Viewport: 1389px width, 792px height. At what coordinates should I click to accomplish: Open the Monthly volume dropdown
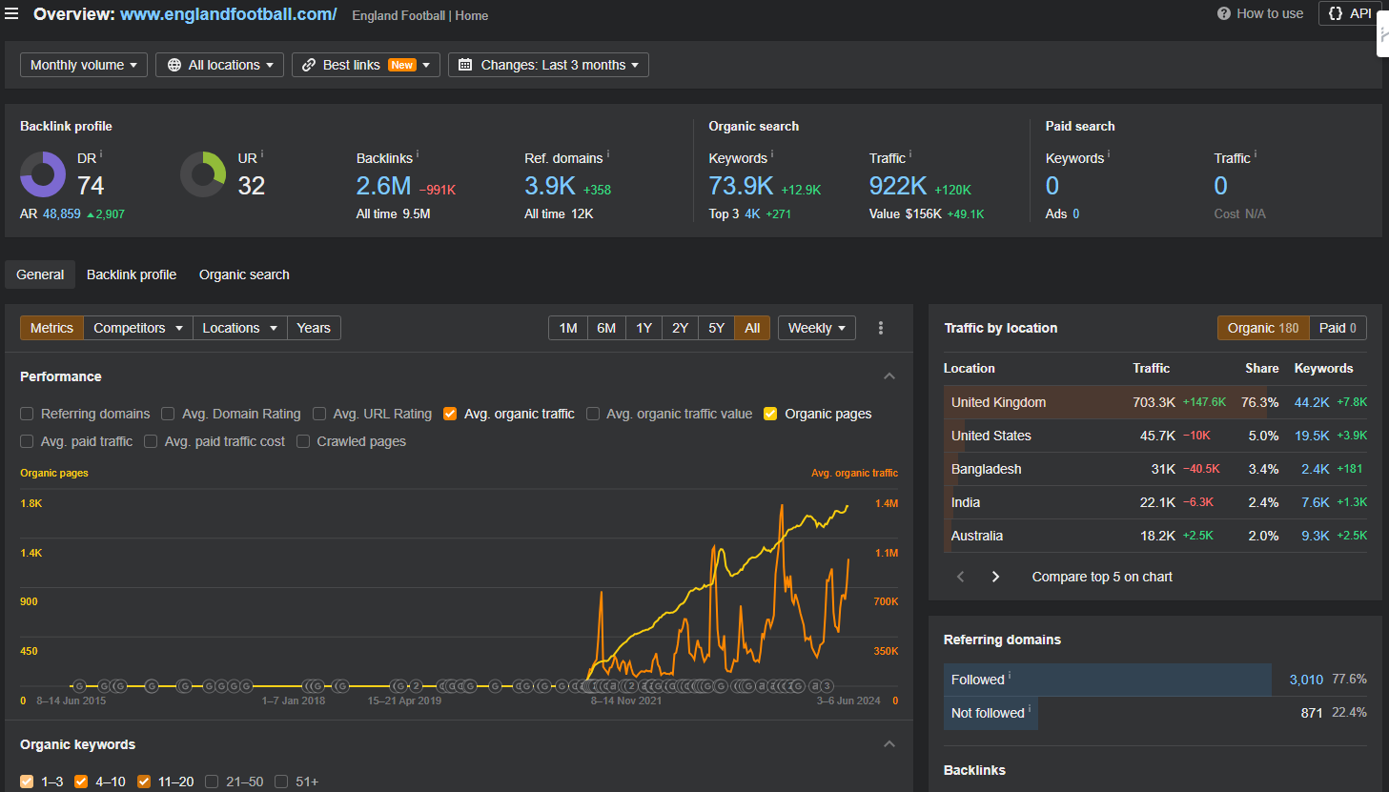click(x=84, y=65)
